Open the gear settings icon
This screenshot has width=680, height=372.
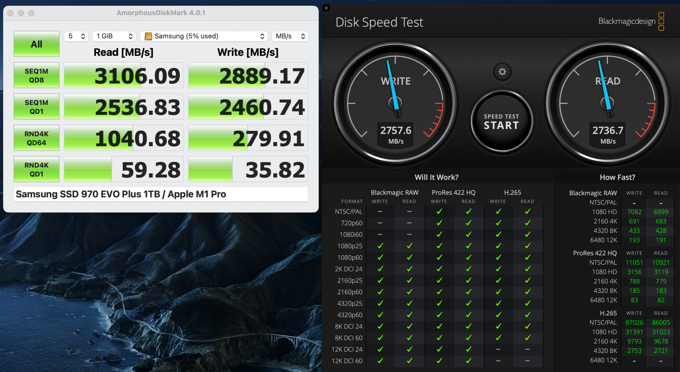tap(502, 72)
